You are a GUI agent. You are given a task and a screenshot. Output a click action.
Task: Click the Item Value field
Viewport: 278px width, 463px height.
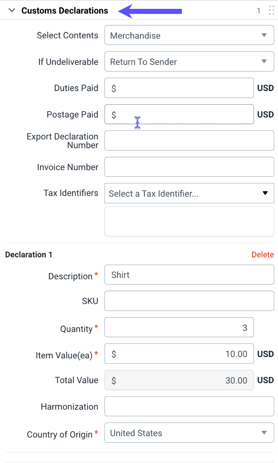179,354
